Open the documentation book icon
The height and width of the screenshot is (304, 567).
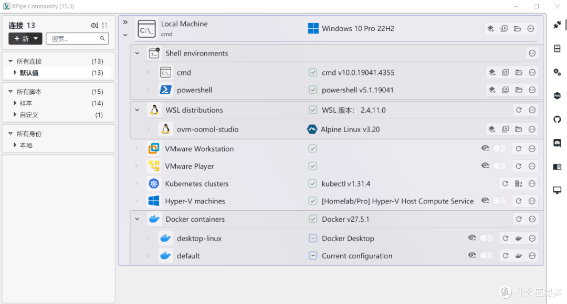tap(557, 167)
